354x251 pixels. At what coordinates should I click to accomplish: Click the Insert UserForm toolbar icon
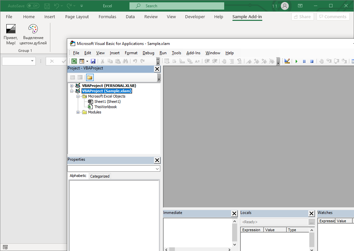click(x=82, y=61)
